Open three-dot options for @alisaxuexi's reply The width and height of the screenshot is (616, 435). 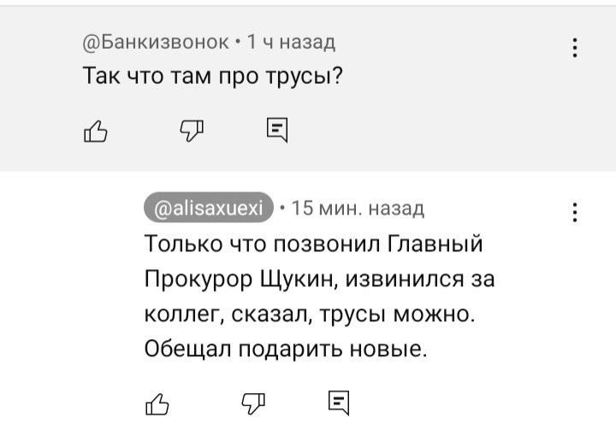[x=575, y=213]
